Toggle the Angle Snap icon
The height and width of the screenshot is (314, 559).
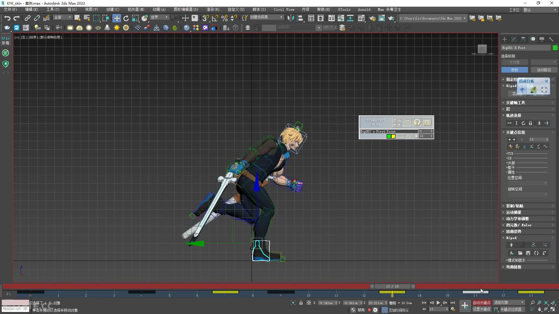(x=215, y=18)
